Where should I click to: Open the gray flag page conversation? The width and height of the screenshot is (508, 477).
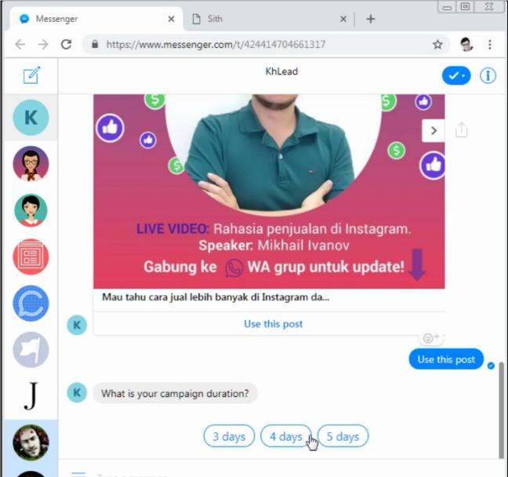click(31, 350)
